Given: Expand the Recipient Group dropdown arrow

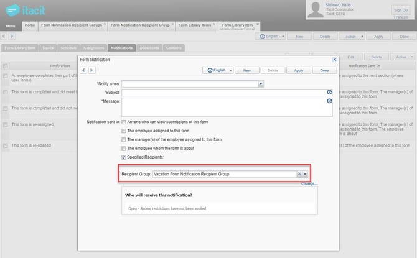Looking at the screenshot, I should [x=305, y=174].
